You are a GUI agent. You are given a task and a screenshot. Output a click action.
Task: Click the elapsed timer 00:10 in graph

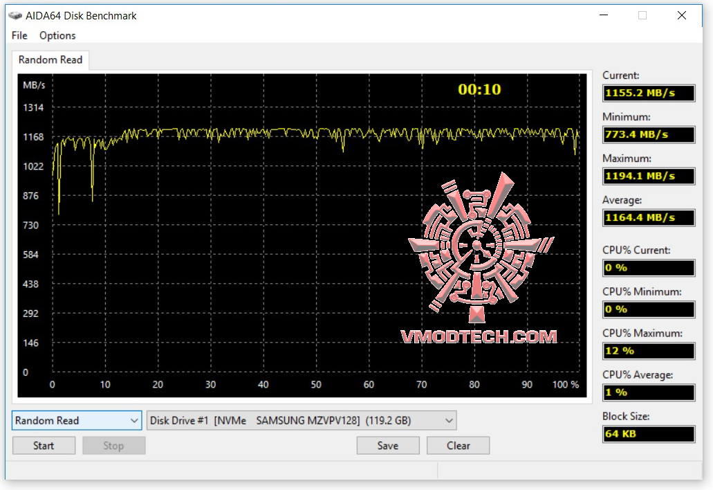[479, 90]
